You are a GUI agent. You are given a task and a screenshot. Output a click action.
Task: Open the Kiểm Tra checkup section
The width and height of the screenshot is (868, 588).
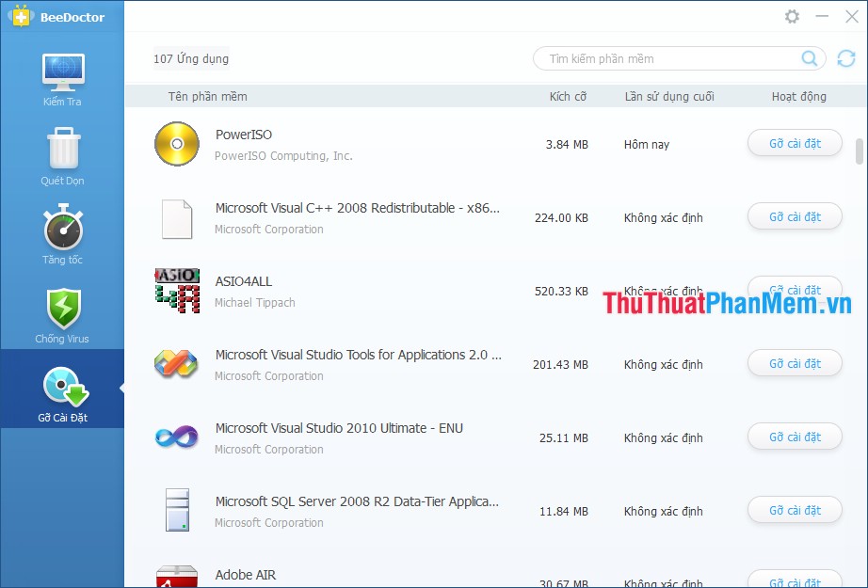(62, 80)
